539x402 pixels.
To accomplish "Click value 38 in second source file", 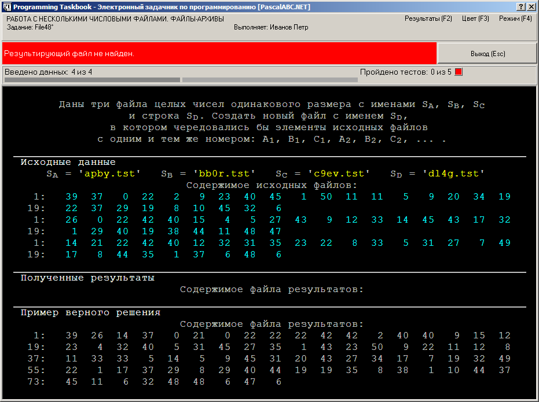I will pyautogui.click(x=173, y=231).
